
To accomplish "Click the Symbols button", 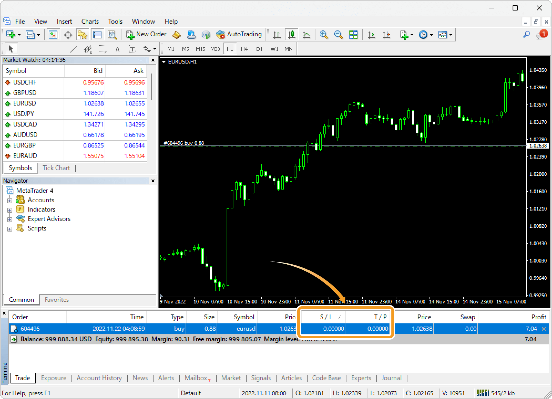I will (20, 168).
